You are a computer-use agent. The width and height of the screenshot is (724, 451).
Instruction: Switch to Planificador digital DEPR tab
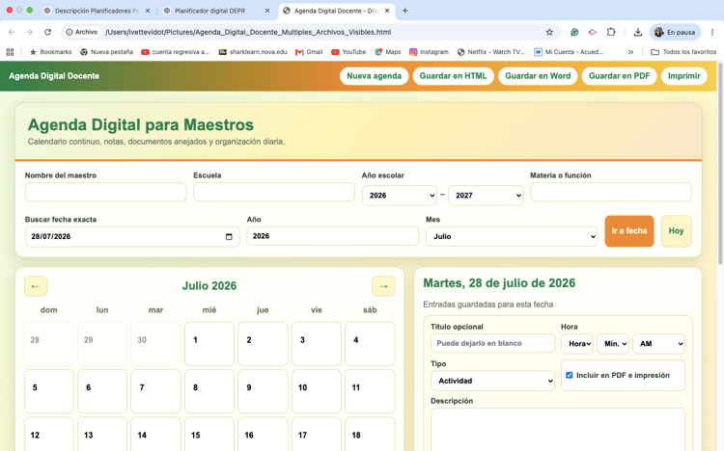pyautogui.click(x=210, y=11)
